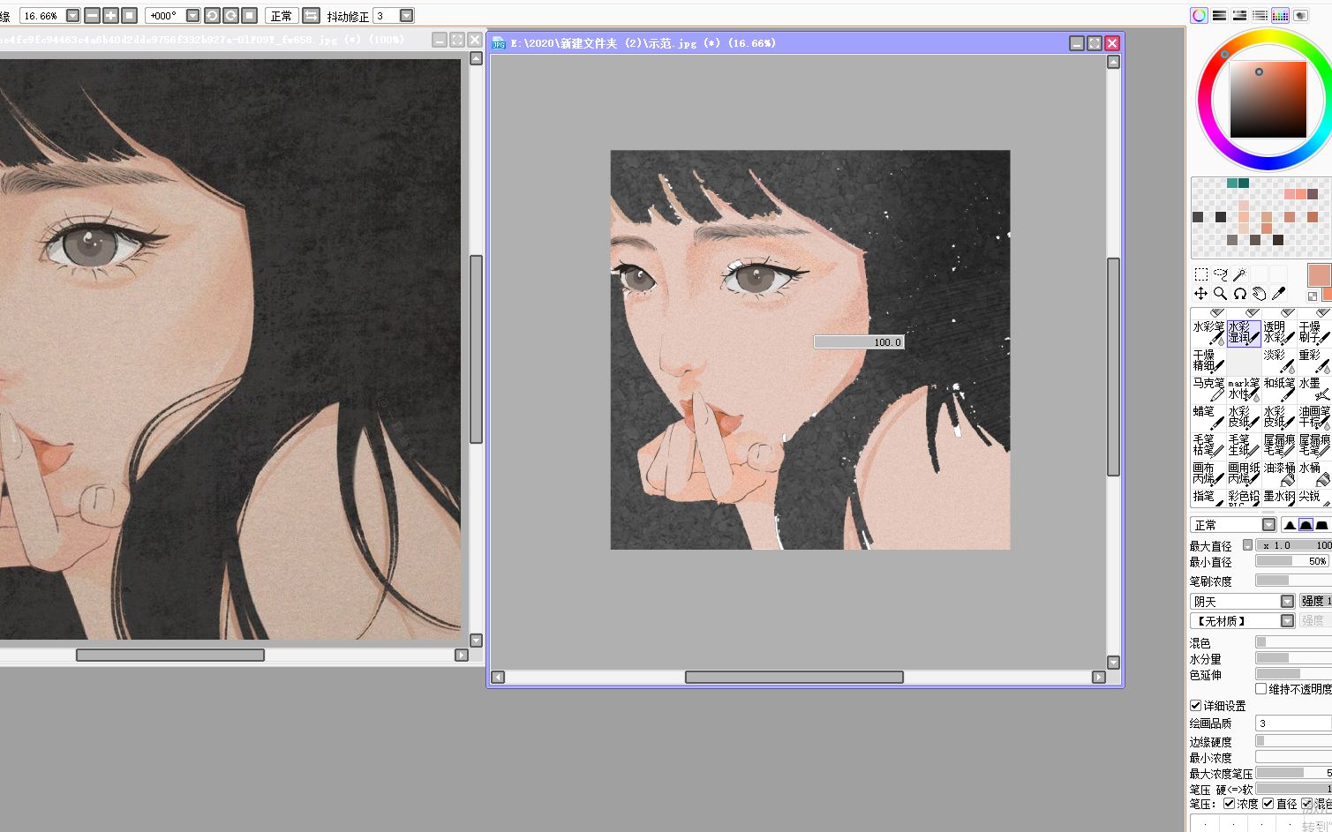The image size is (1332, 832).
Task: Reset zoom with the square button
Action: tap(129, 16)
